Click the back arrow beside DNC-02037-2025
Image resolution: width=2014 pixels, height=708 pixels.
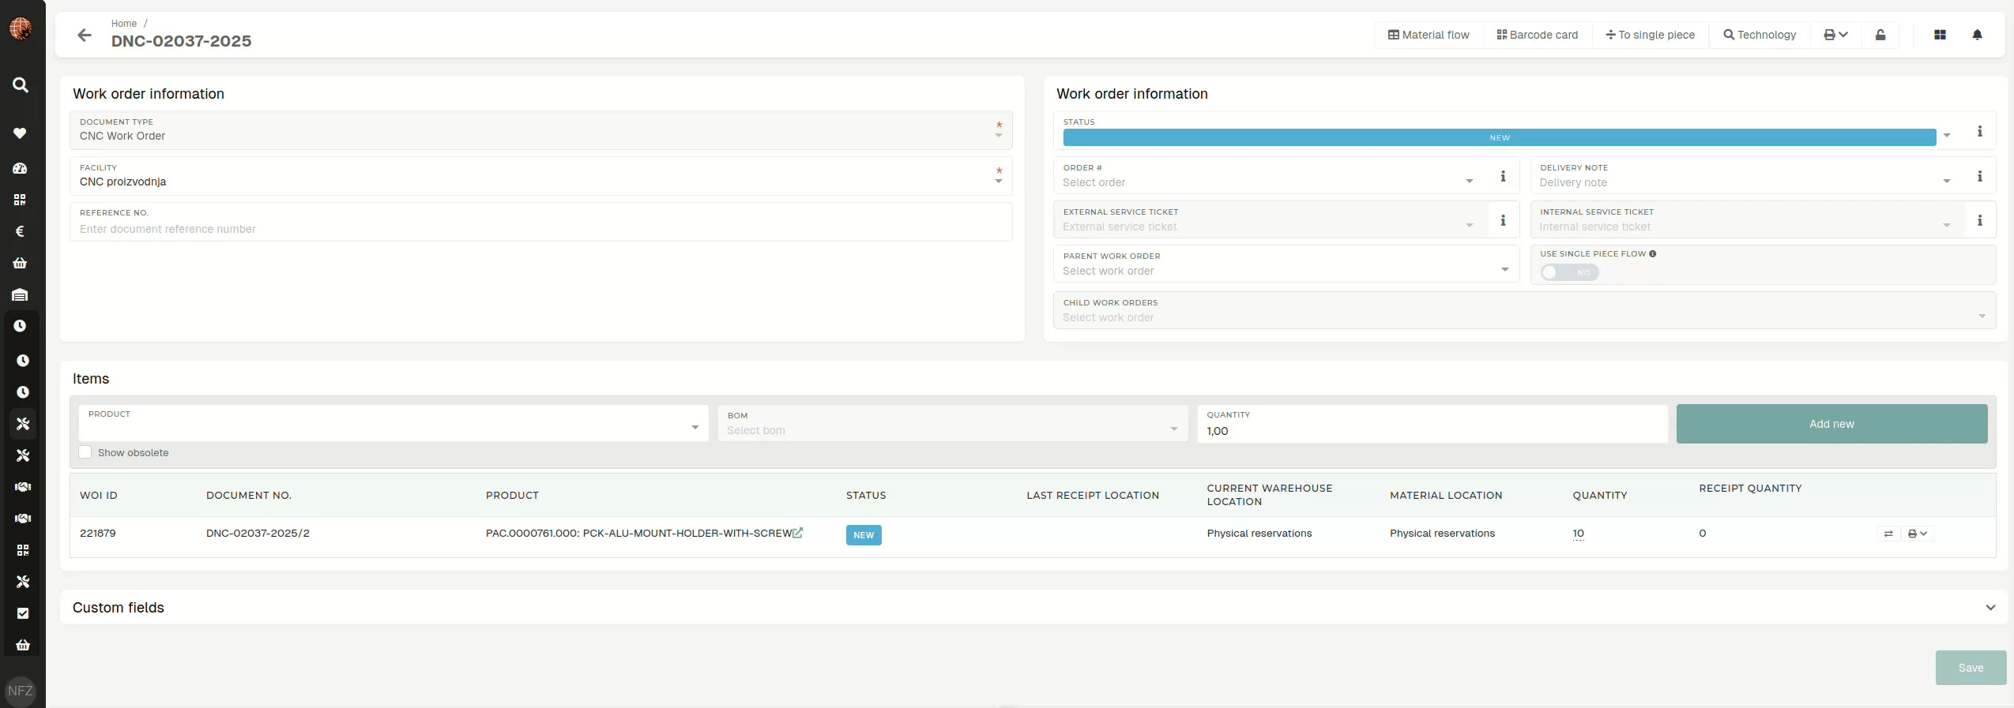[84, 35]
